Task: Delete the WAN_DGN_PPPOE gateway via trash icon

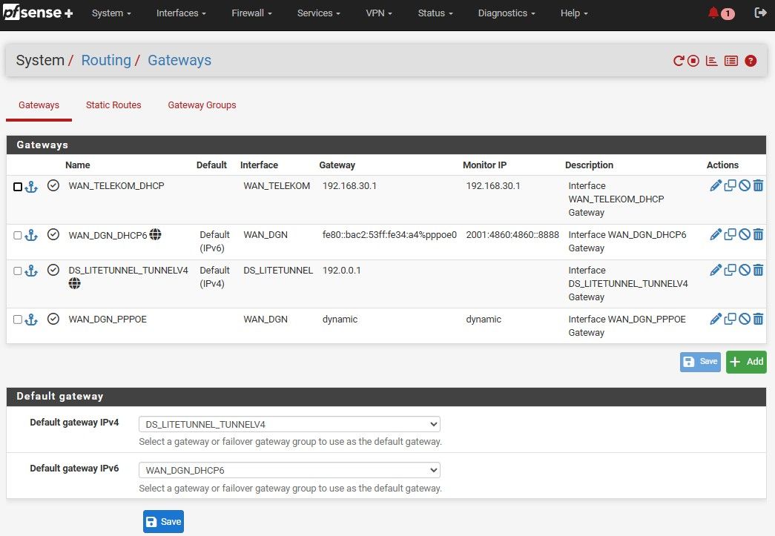Action: click(758, 320)
